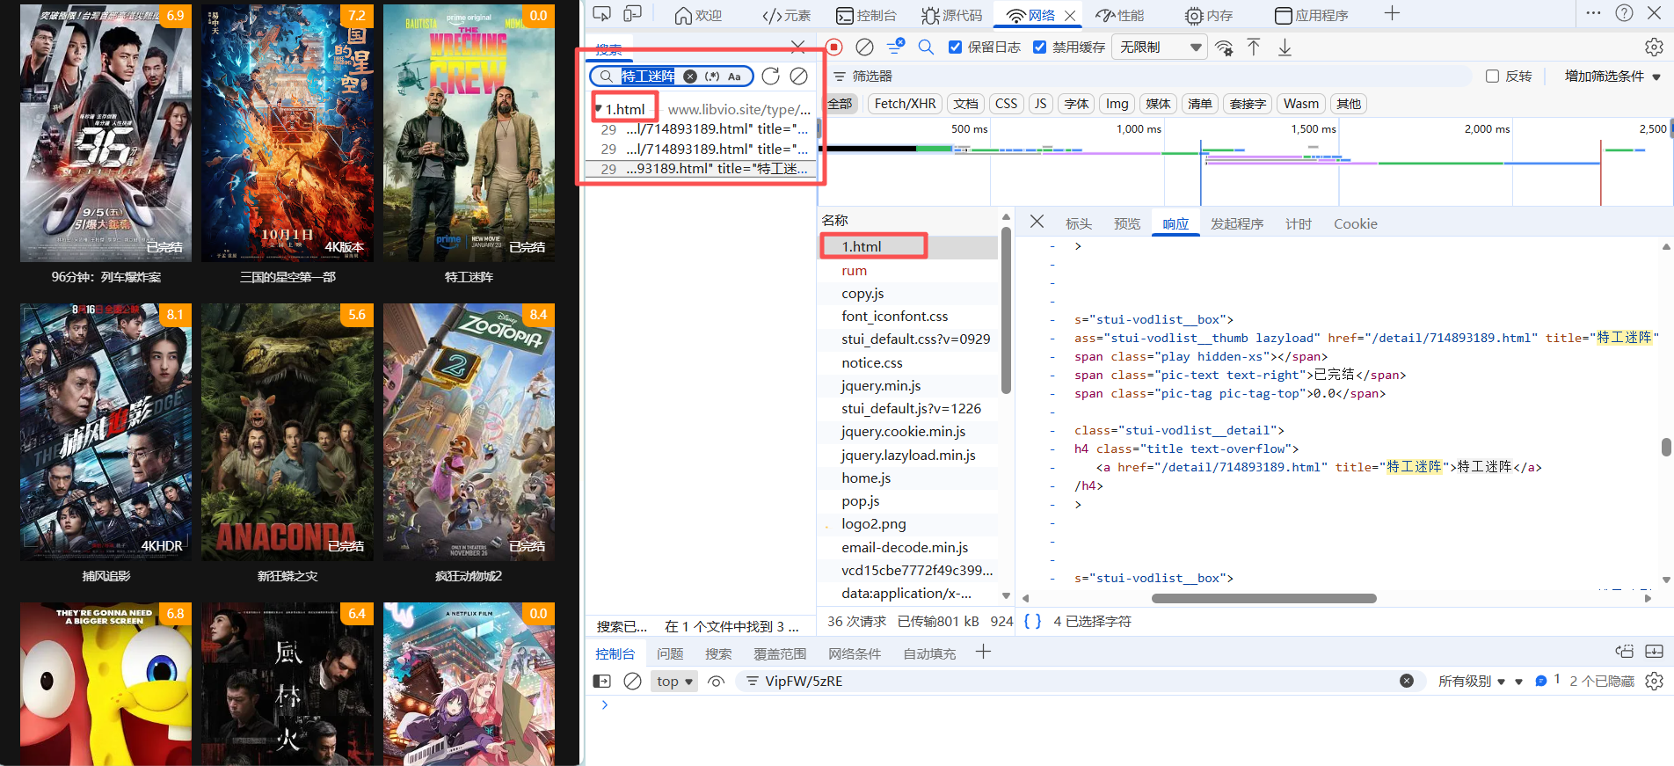Select the 全部 request type filter
This screenshot has height=766, width=1674.
point(840,104)
